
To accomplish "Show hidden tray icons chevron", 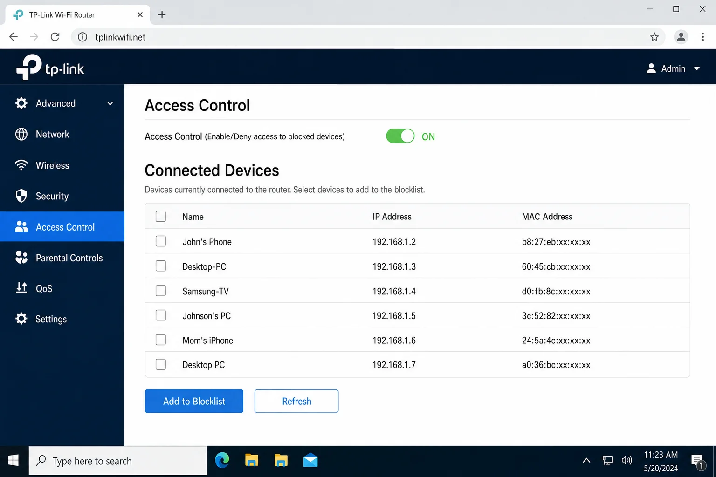I will click(x=586, y=461).
